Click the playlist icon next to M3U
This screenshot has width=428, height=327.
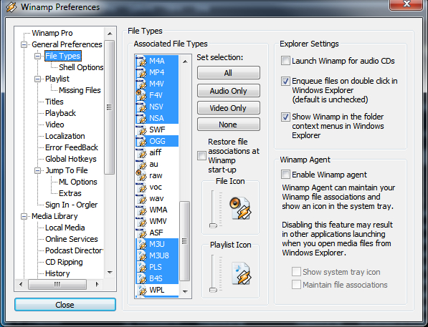[x=141, y=244]
